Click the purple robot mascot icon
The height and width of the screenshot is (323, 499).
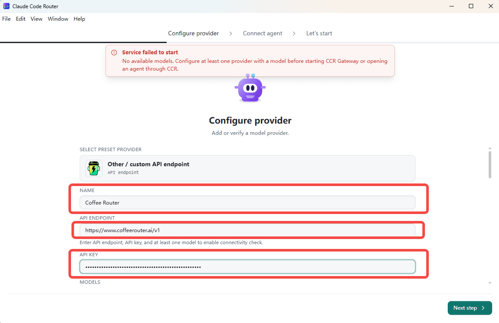pos(250,88)
